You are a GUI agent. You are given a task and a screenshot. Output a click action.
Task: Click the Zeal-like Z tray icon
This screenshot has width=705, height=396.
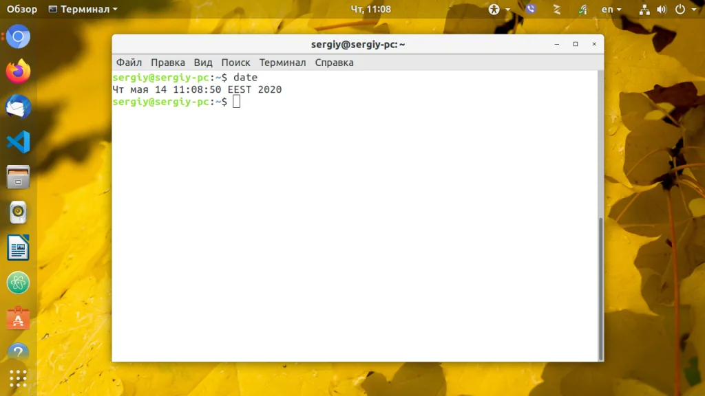(x=556, y=9)
